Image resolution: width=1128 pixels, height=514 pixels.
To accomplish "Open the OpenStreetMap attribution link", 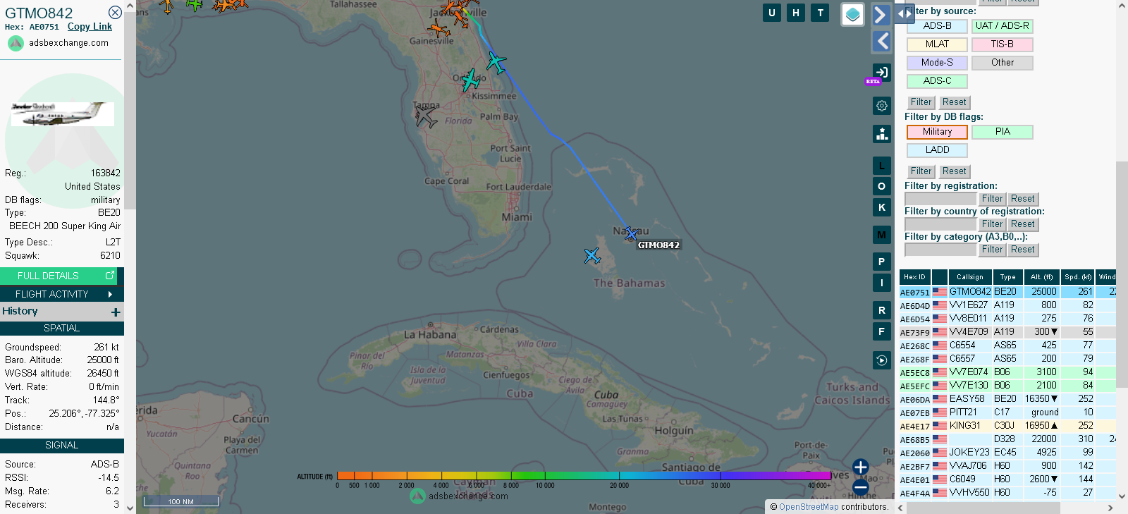I will click(x=809, y=507).
